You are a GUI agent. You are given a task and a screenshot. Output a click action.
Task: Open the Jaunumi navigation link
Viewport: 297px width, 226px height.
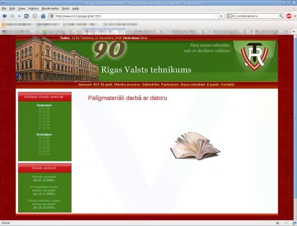point(85,84)
